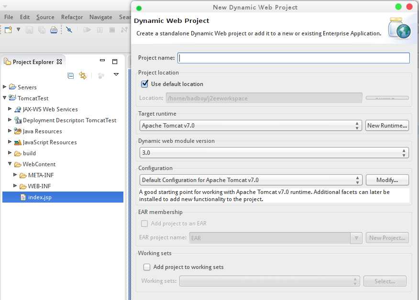419x300 pixels.
Task: Click the New Project... button
Action: 387,238
